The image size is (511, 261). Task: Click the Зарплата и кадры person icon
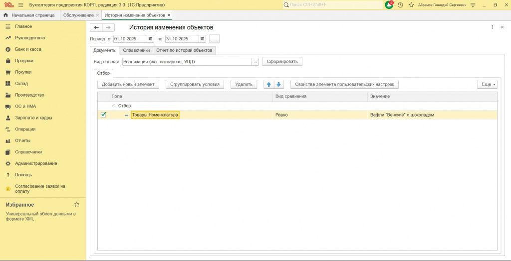[x=8, y=118]
